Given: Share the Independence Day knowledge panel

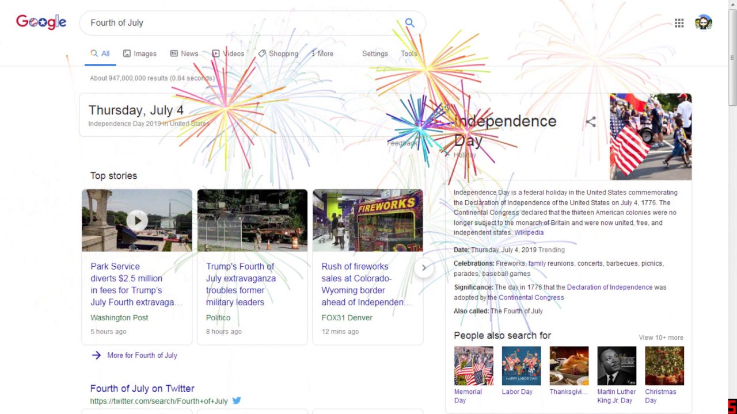Looking at the screenshot, I should (x=591, y=122).
